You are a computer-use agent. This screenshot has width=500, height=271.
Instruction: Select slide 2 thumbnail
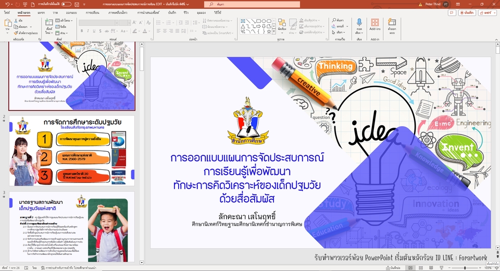tap(72, 151)
